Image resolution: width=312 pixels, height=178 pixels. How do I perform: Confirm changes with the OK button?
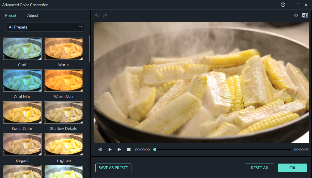292,168
